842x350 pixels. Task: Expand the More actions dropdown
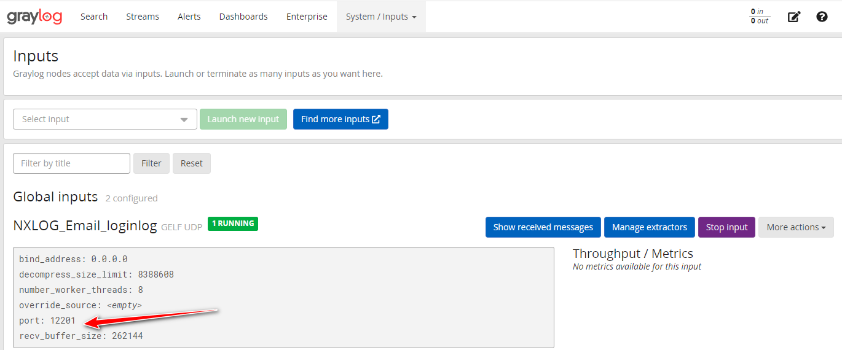796,227
